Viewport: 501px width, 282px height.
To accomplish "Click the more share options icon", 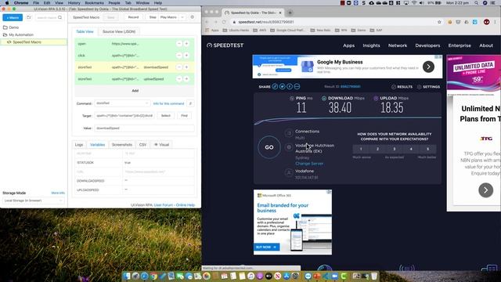I will click(x=297, y=87).
